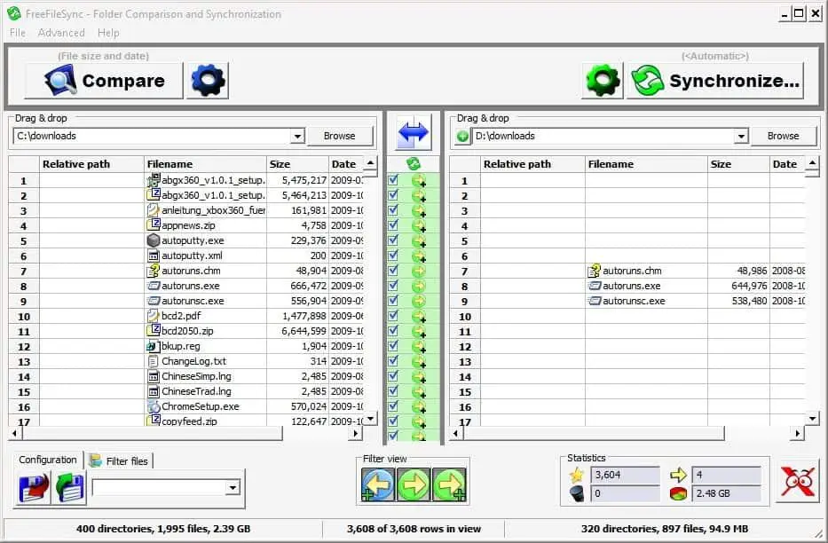828x543 pixels.
Task: Open comparison settings blue gear icon
Action: click(x=208, y=81)
